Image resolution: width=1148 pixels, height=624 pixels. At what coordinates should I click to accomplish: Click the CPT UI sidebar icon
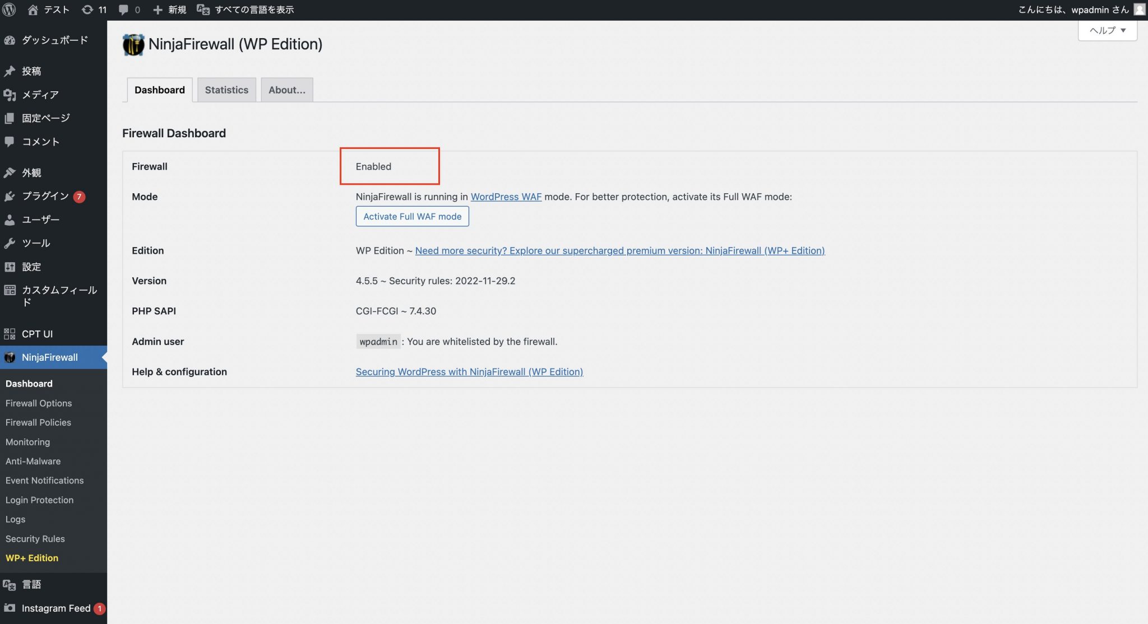point(9,333)
